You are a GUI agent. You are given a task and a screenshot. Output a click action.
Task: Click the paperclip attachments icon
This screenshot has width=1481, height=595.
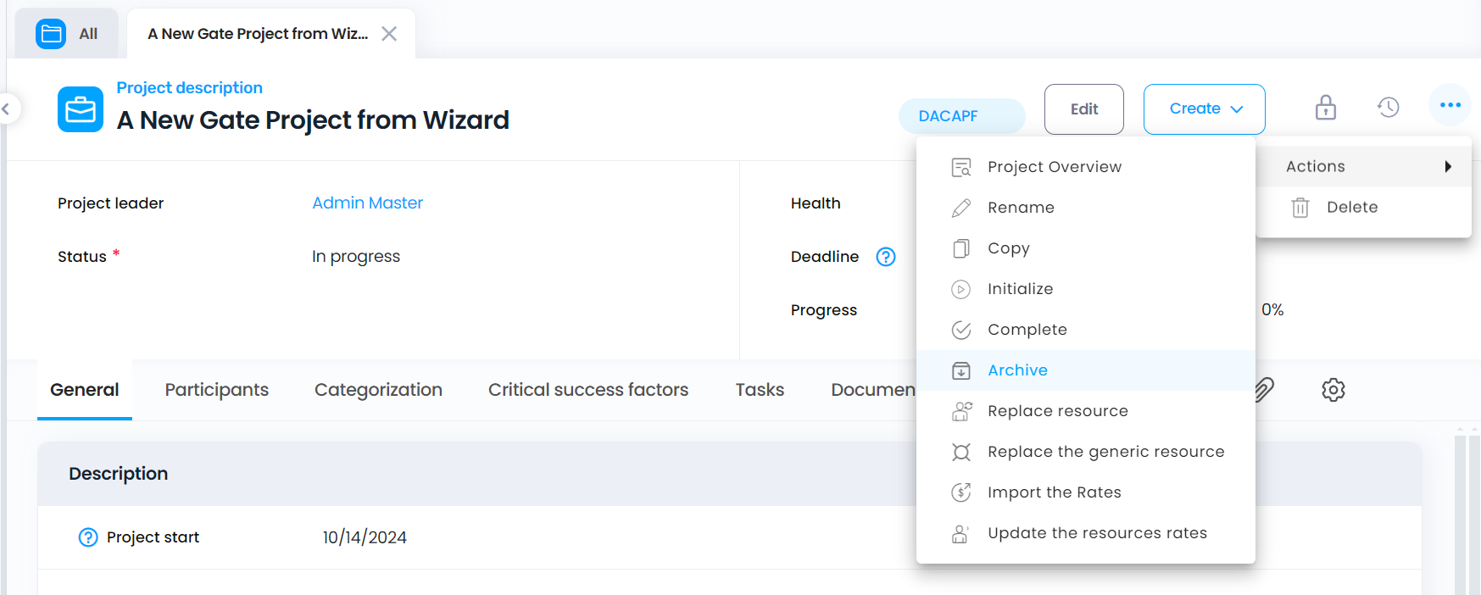tap(1264, 390)
